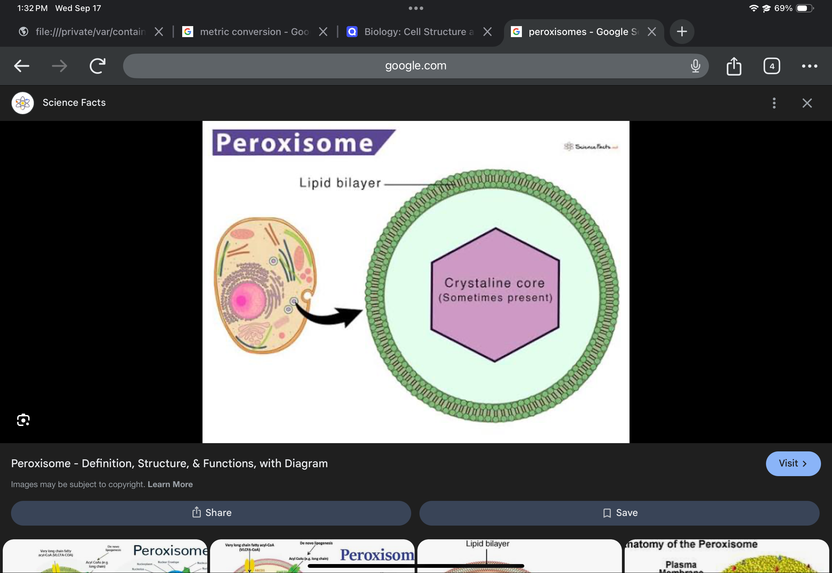Image resolution: width=832 pixels, height=573 pixels.
Task: Open Peroxisome Definition, Structure & Functions title
Action: click(169, 463)
